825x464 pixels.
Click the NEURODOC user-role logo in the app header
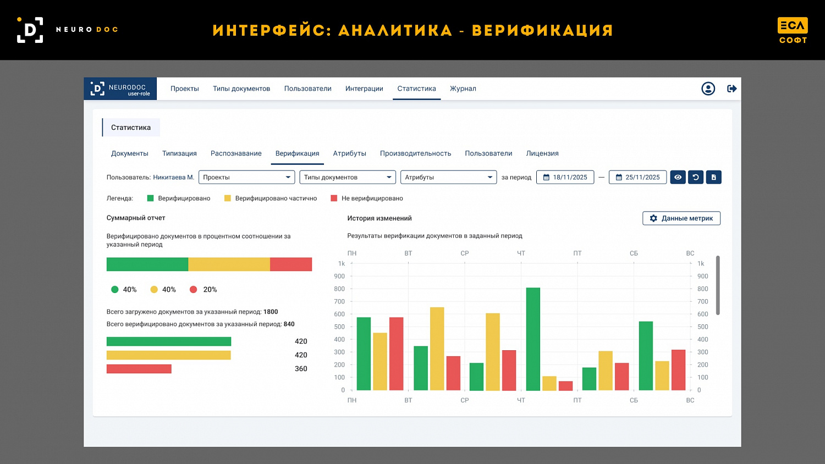click(120, 89)
